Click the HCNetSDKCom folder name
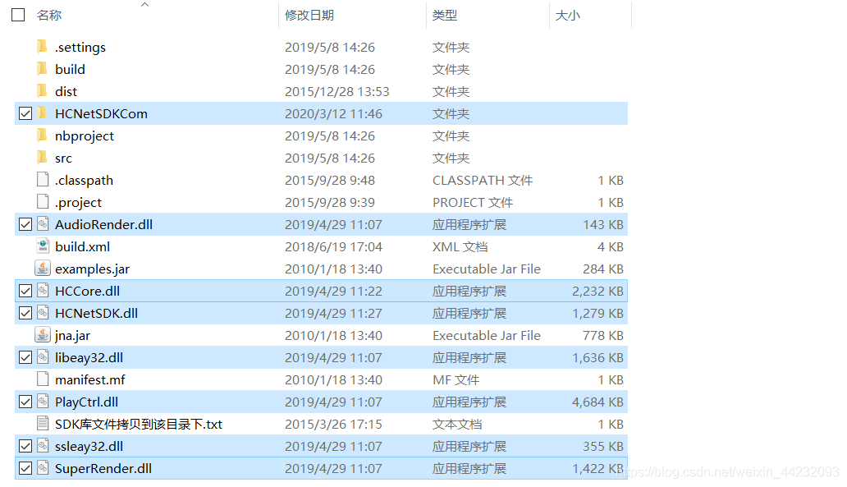 pos(101,113)
